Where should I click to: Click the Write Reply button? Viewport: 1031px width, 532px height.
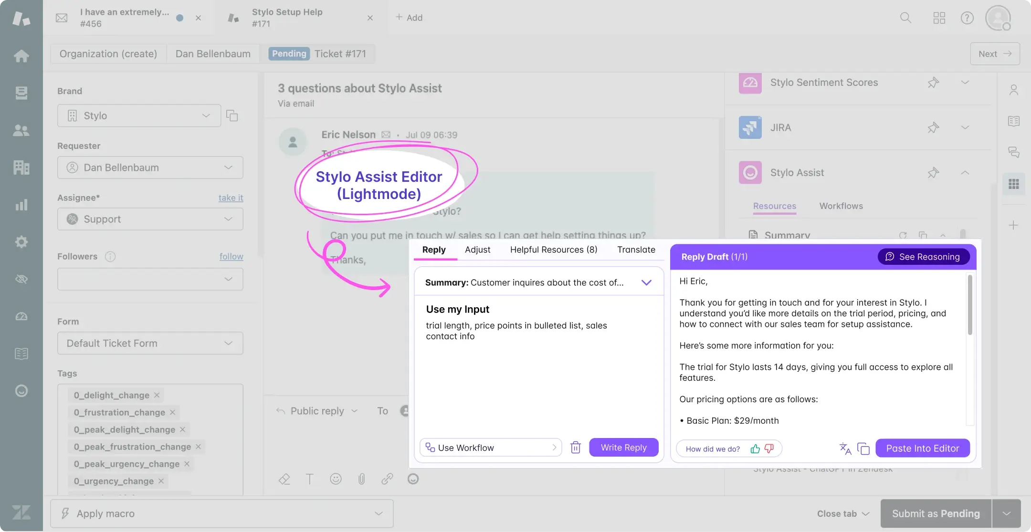[623, 448]
